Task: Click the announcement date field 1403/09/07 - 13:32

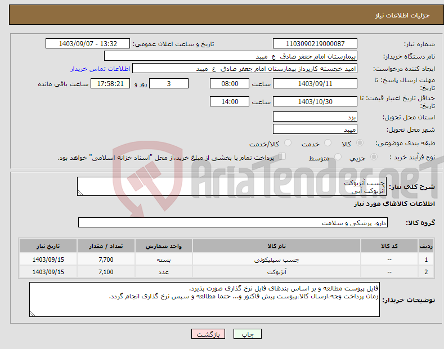Action: (x=88, y=44)
